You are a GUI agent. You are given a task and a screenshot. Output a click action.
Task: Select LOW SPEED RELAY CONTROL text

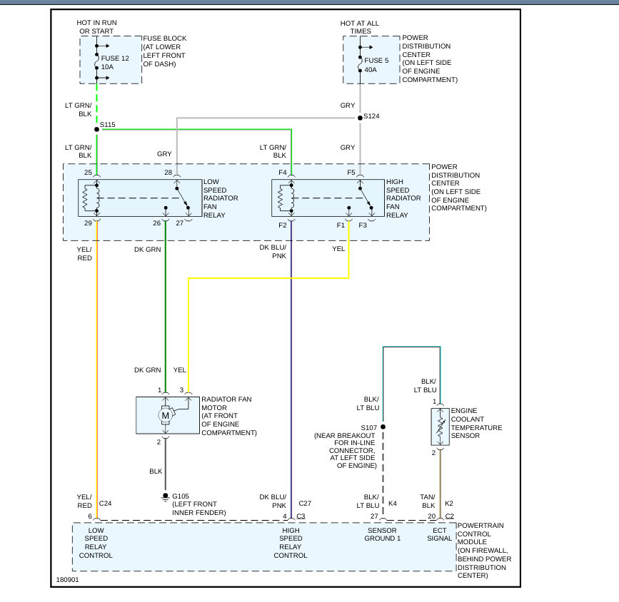point(96,543)
